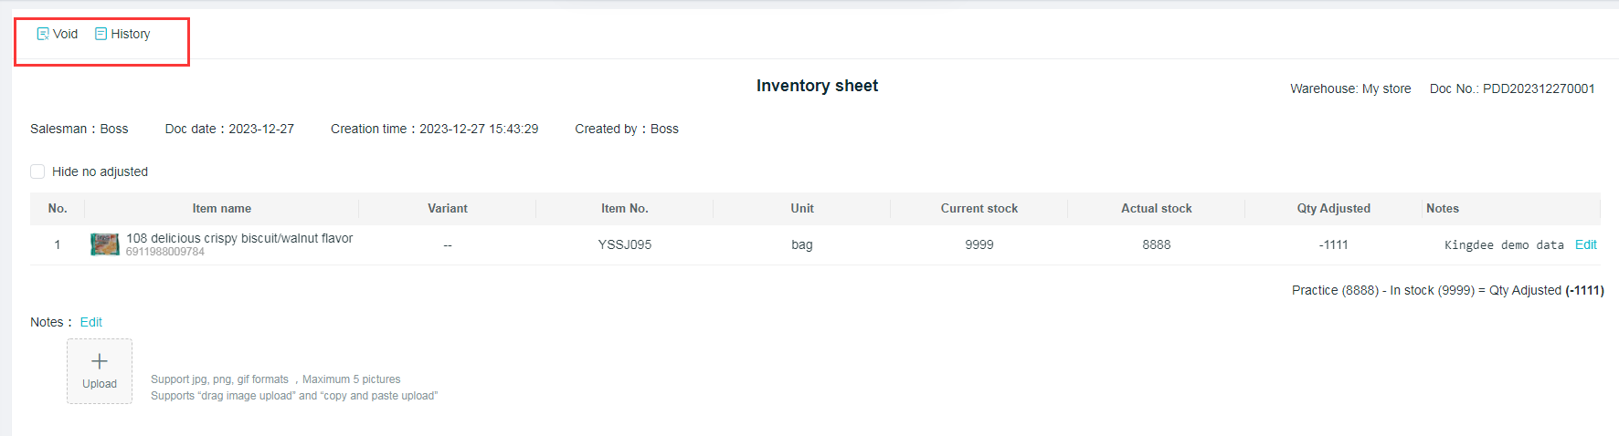Click the item number YSSJ095 cell

(x=625, y=244)
